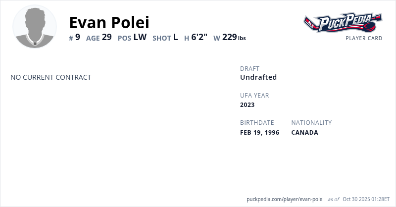Click the LW position value
This screenshot has height=207, width=396.
(x=140, y=37)
